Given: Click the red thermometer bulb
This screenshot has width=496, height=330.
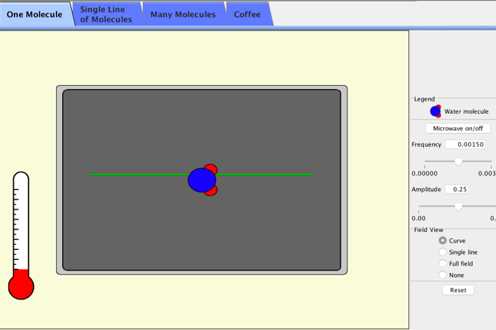Looking at the screenshot, I should click(21, 286).
